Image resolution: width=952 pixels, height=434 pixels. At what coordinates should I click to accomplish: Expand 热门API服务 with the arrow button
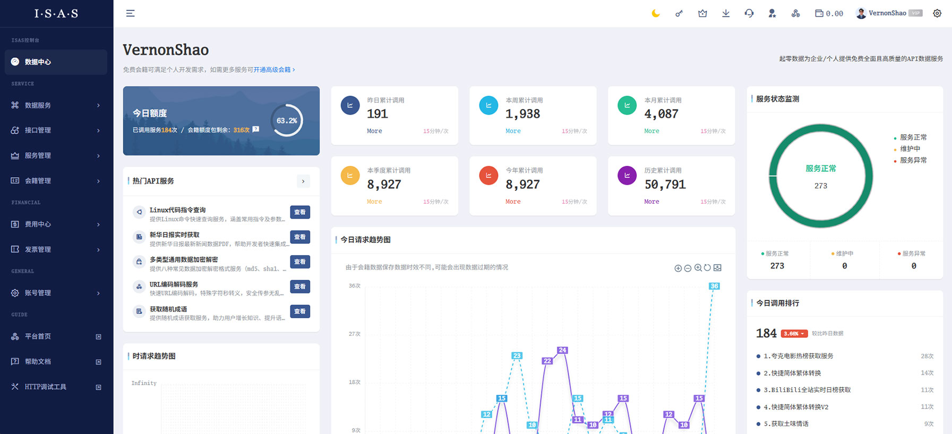[303, 181]
